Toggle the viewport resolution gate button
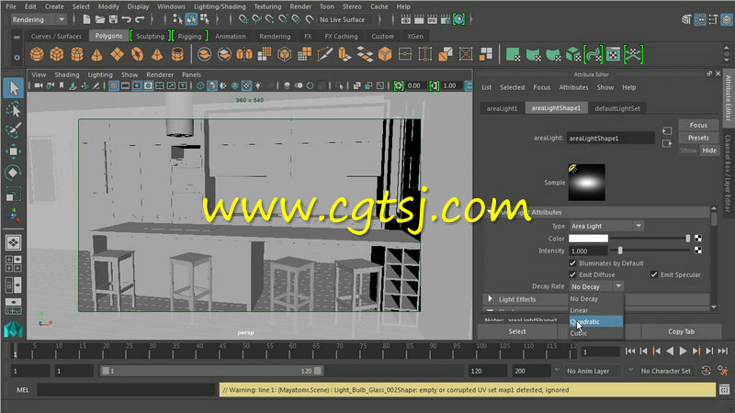 (x=136, y=85)
